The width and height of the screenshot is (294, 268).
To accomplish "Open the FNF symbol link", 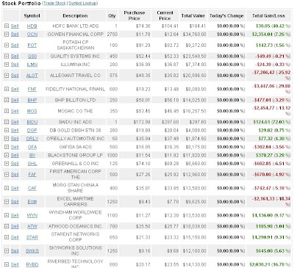I will coord(32,89).
